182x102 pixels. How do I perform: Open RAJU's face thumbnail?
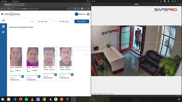[49, 57]
